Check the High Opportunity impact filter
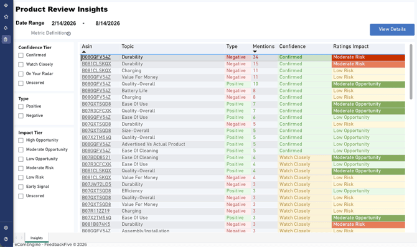 pos(21,141)
